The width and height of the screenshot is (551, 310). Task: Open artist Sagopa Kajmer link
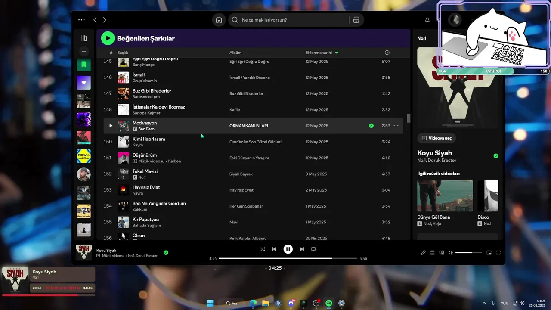pyautogui.click(x=146, y=113)
